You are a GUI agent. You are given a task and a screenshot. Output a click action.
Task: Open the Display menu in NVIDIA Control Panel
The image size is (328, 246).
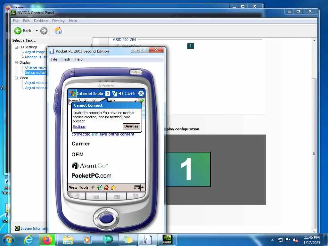point(58,21)
